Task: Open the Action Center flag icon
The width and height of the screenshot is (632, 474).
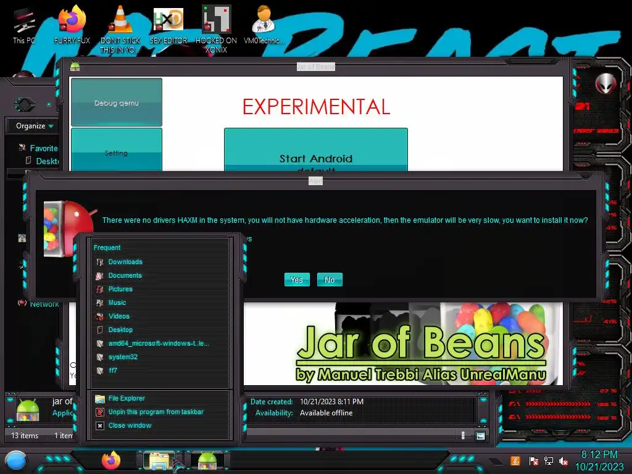Action: click(533, 460)
